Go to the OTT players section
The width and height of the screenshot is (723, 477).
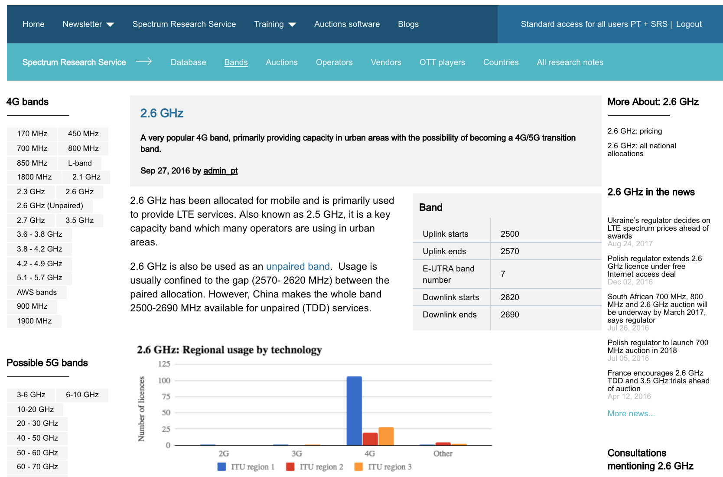click(442, 62)
